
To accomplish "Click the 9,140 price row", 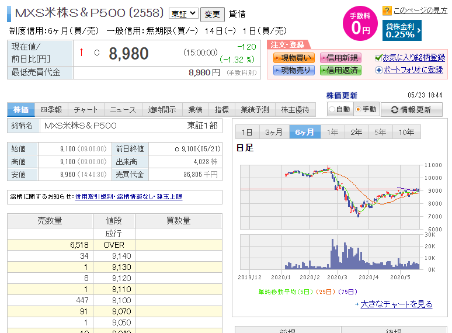I will coord(114,256).
